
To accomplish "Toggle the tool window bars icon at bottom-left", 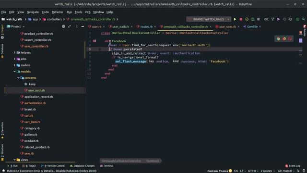I will click(3, 171).
